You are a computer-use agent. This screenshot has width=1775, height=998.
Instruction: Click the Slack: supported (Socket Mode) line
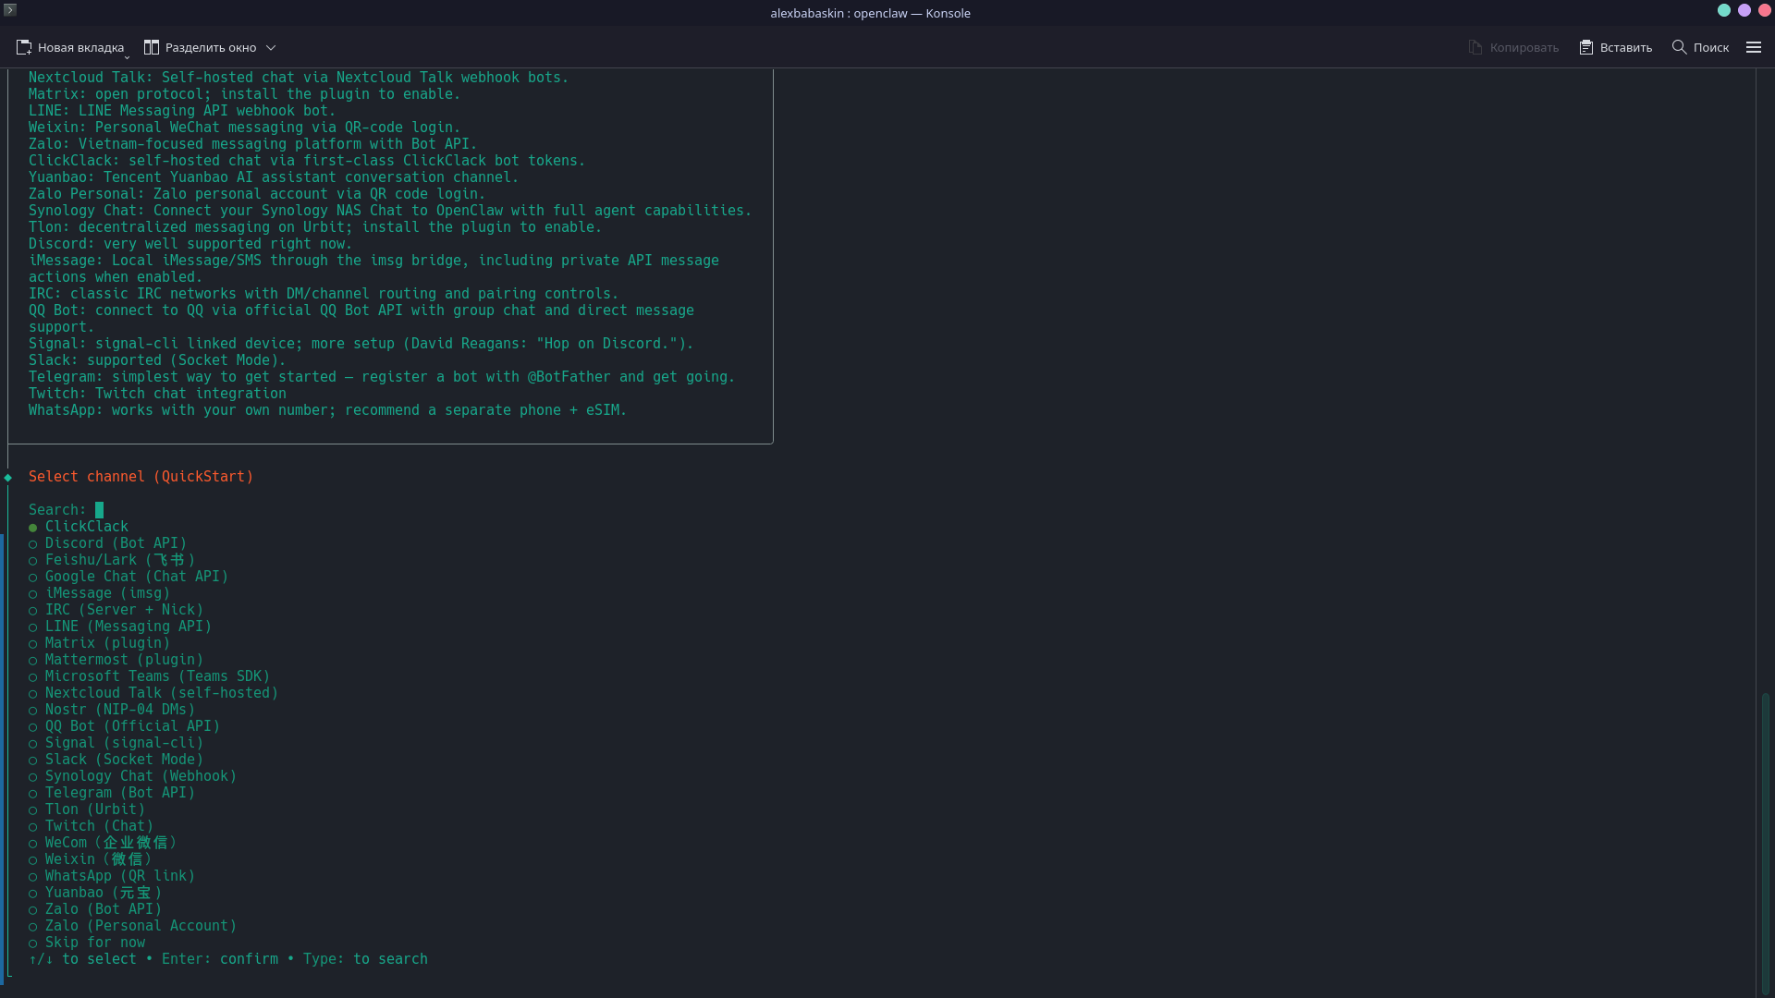tap(157, 360)
